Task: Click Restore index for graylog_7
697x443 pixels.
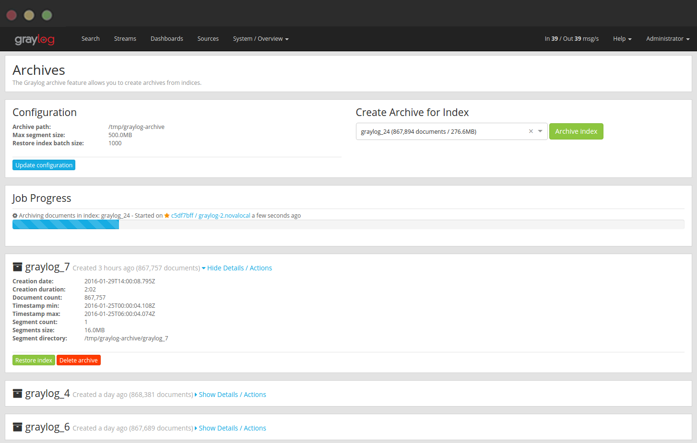Action: 34,360
